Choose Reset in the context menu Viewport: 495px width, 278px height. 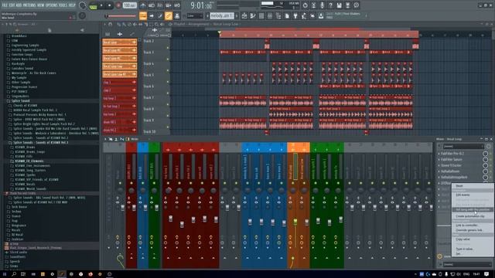pos(459,186)
